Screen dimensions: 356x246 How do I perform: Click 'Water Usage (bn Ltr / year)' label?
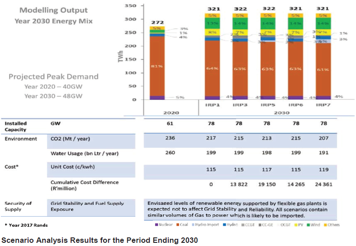(x=85, y=154)
